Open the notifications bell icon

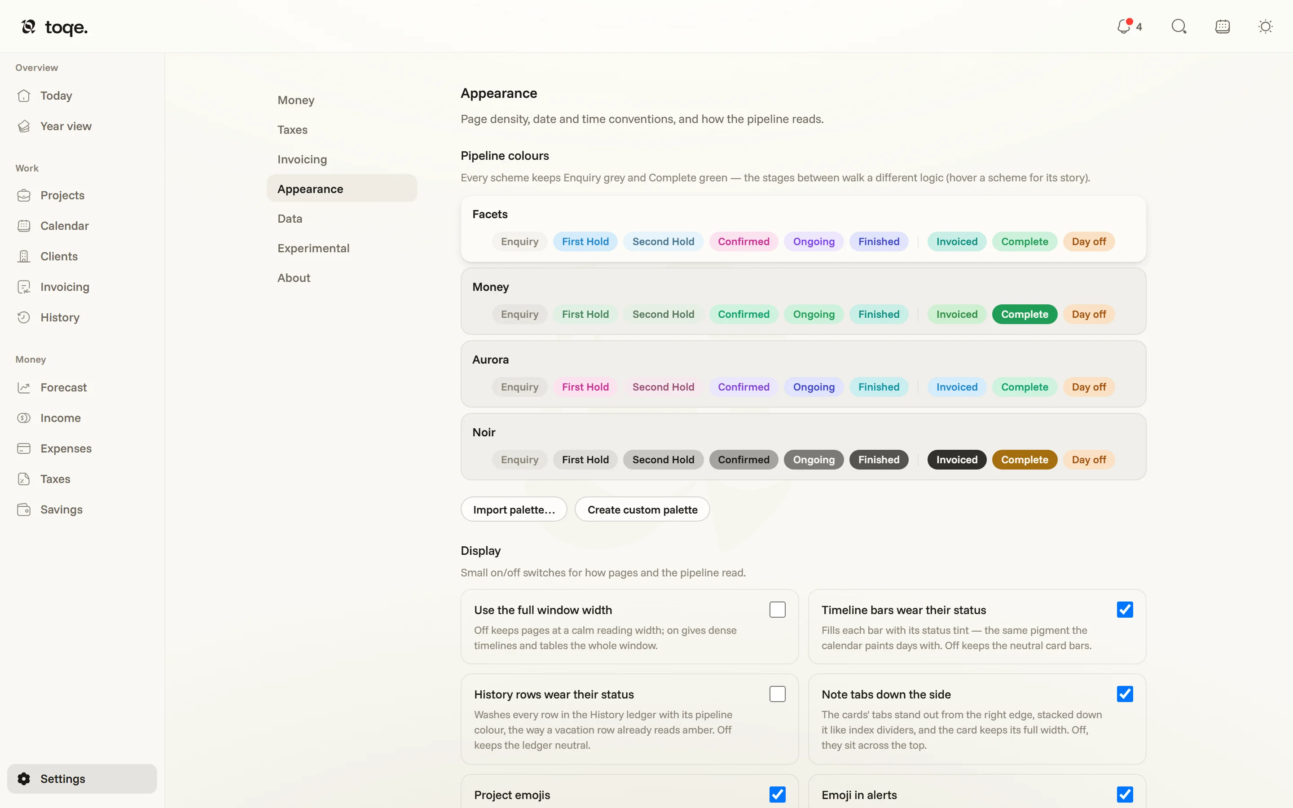[x=1124, y=26]
